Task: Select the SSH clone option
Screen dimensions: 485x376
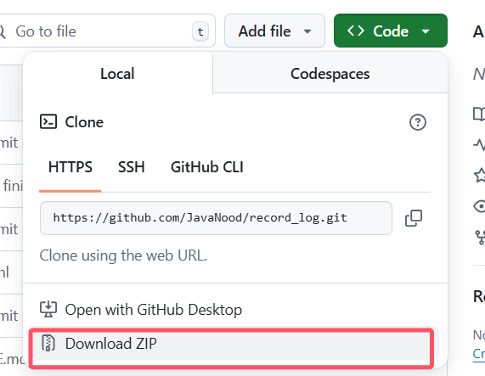Action: [x=131, y=167]
